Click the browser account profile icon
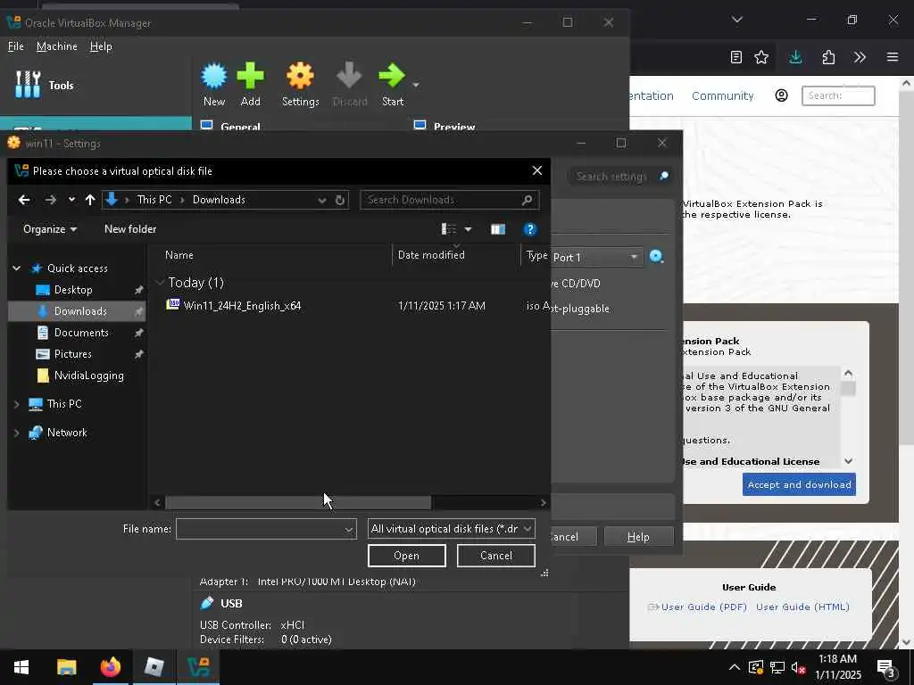This screenshot has width=914, height=685. (781, 95)
